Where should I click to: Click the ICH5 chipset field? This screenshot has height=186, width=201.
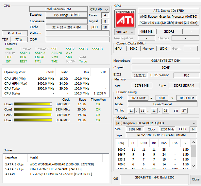tap(166, 67)
